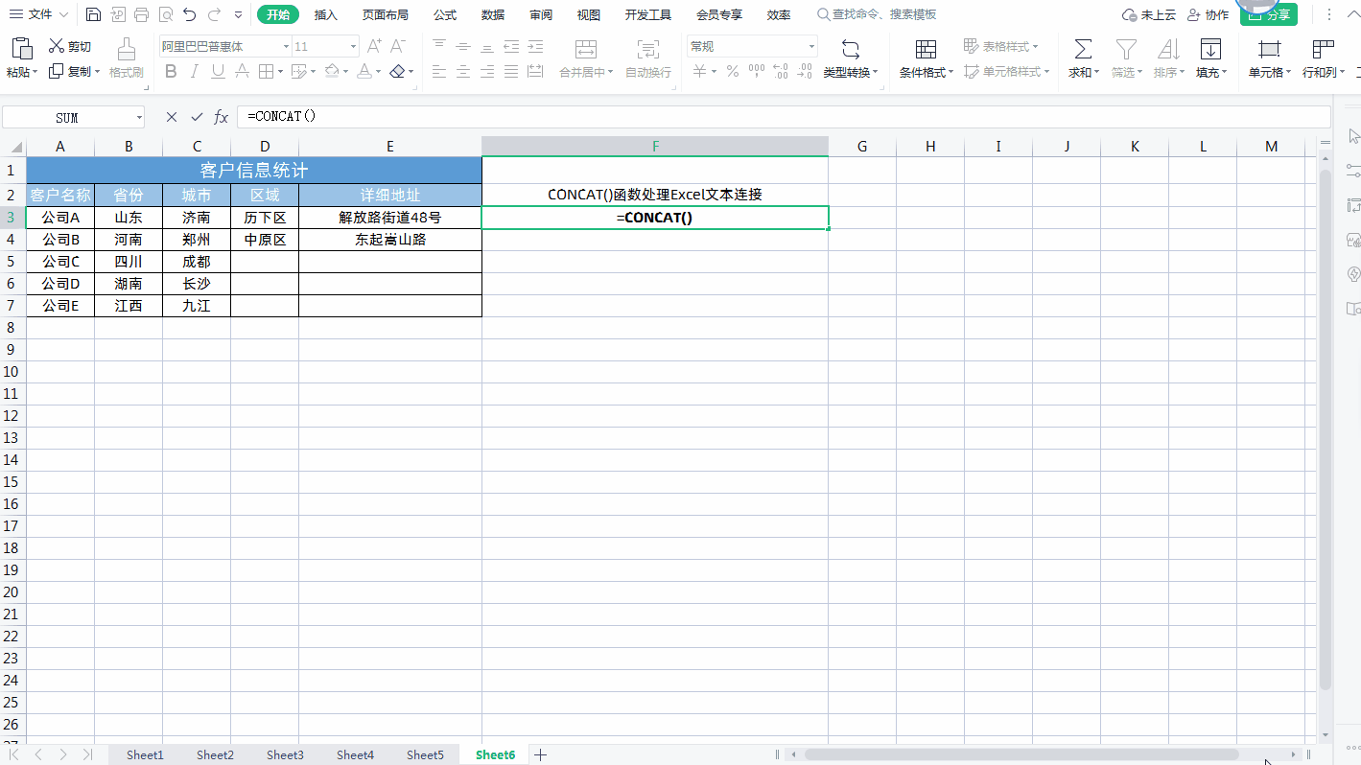Expand the Cell Style (单元格样式) dropdown
1361x765 pixels.
[1046, 72]
